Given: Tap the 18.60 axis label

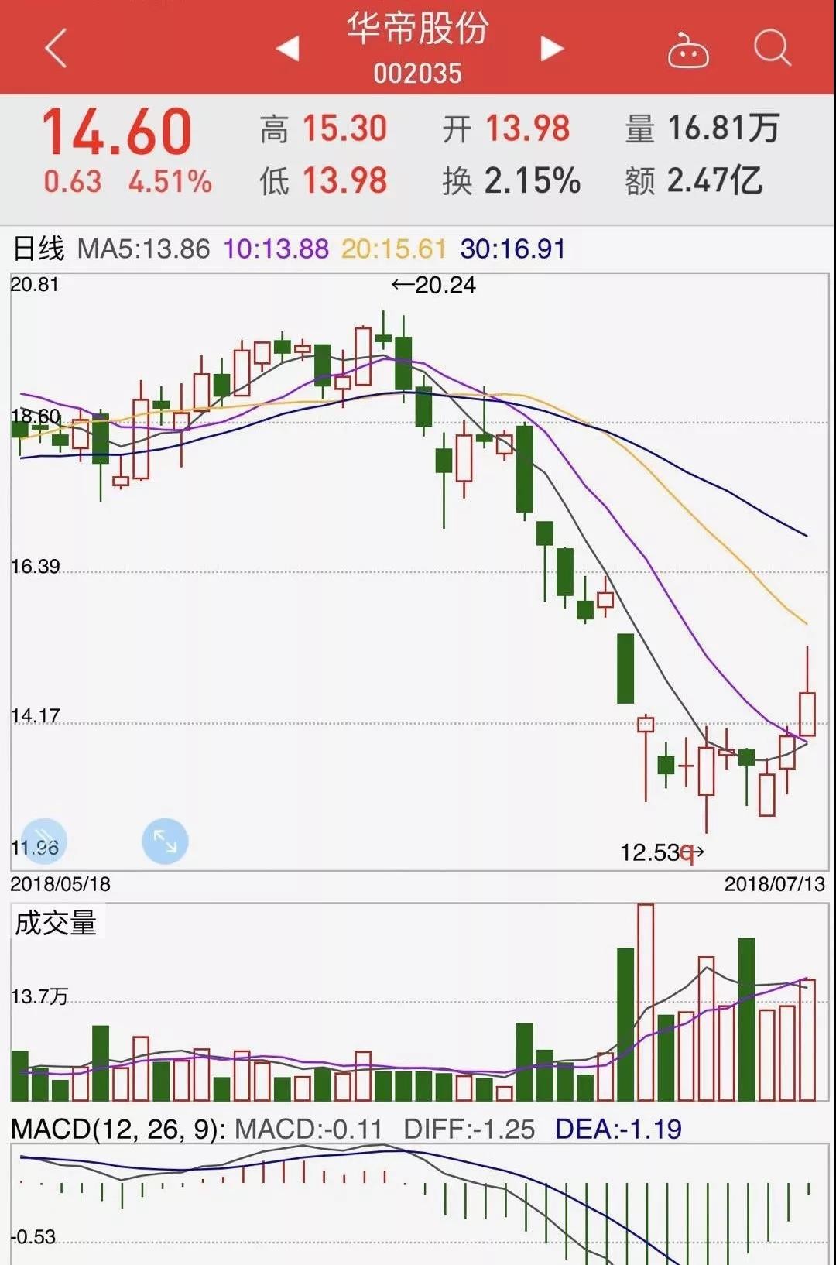Looking at the screenshot, I should [x=36, y=416].
